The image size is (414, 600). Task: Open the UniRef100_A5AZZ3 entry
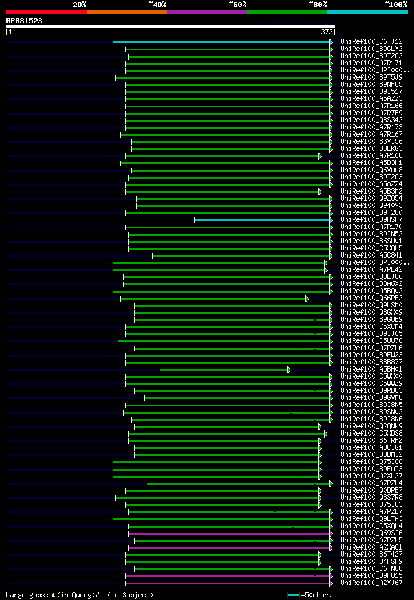371,99
